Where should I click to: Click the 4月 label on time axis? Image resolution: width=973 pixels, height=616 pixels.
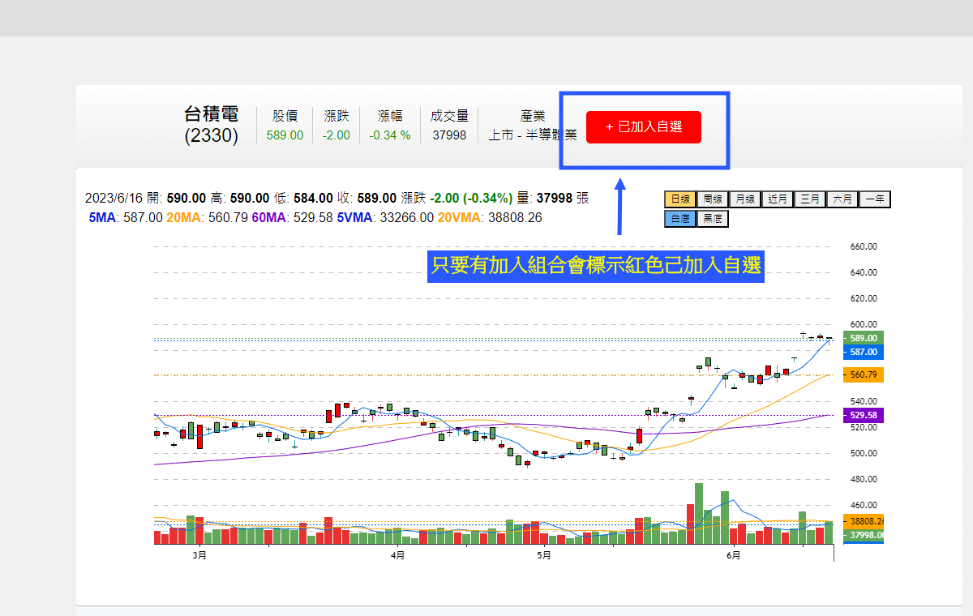tap(397, 555)
